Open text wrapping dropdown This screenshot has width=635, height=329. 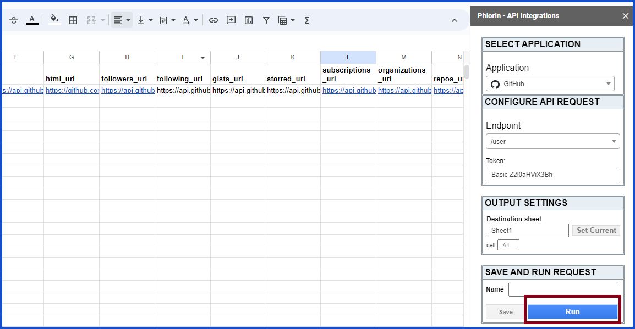click(167, 20)
